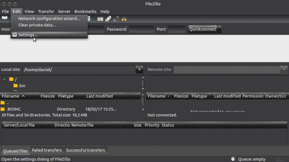Select Settings... from the Edit menu

pos(28,35)
